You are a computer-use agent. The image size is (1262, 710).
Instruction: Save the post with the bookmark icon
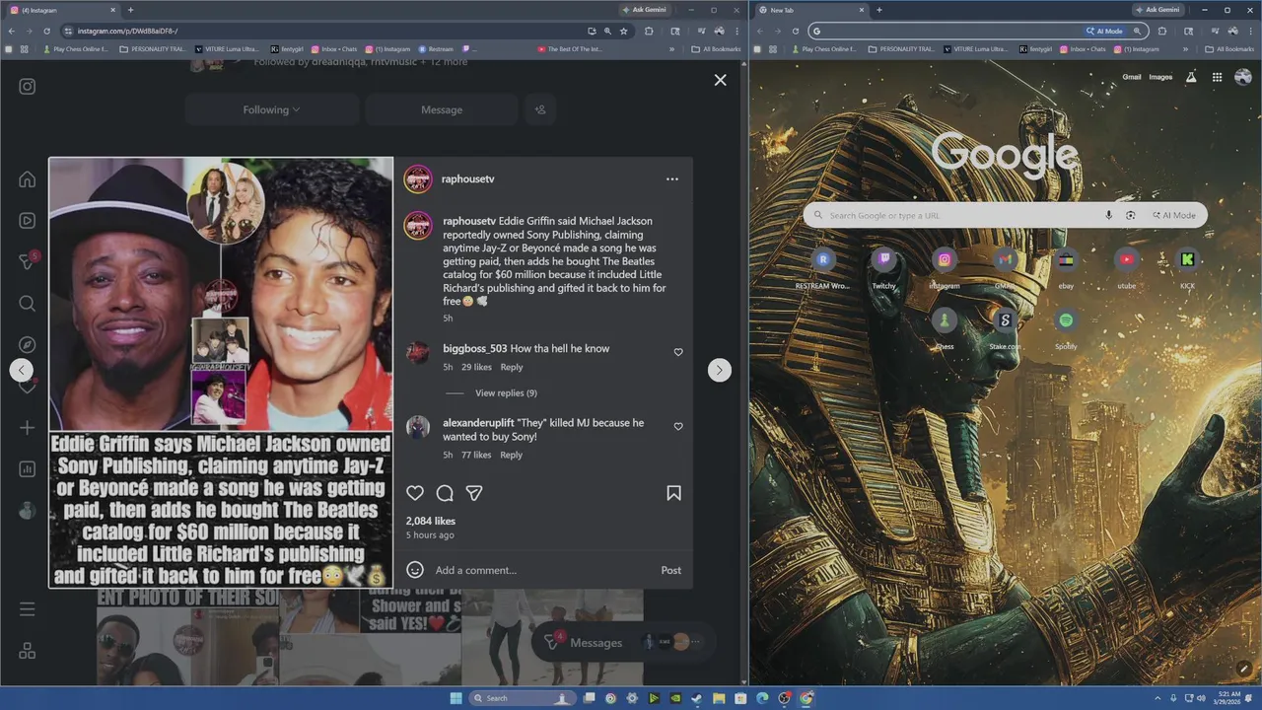coord(674,493)
